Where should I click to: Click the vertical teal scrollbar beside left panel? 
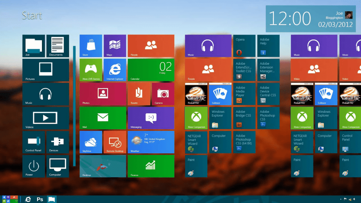coord(74,106)
